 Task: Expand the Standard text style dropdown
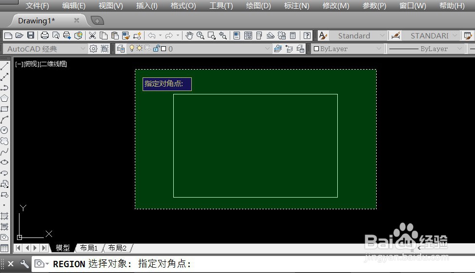[x=382, y=36]
